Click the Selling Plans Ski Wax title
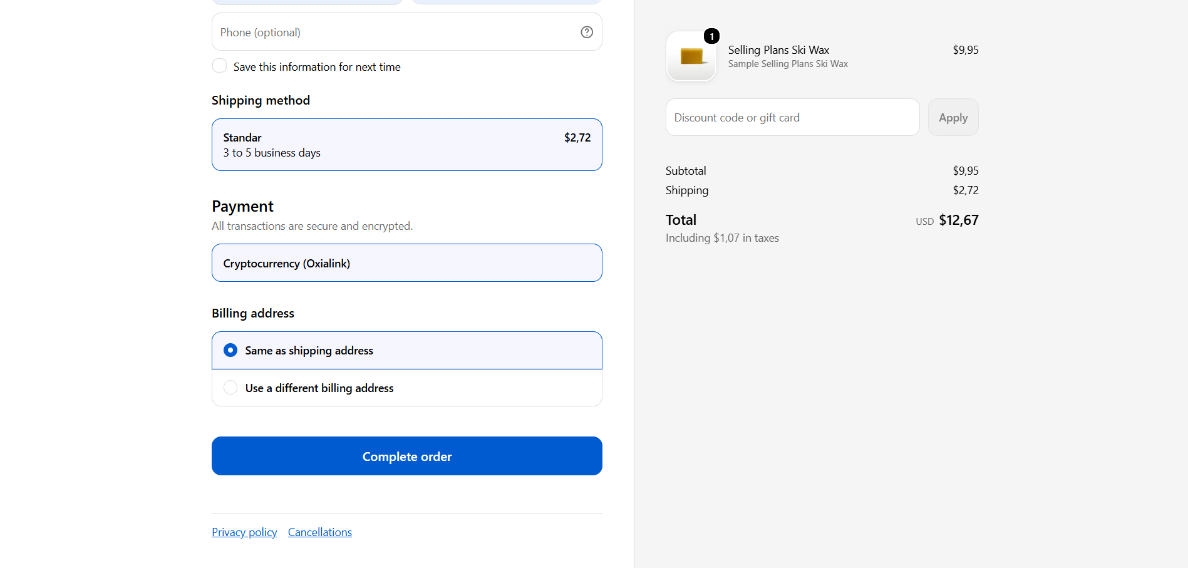The width and height of the screenshot is (1188, 568). [778, 50]
